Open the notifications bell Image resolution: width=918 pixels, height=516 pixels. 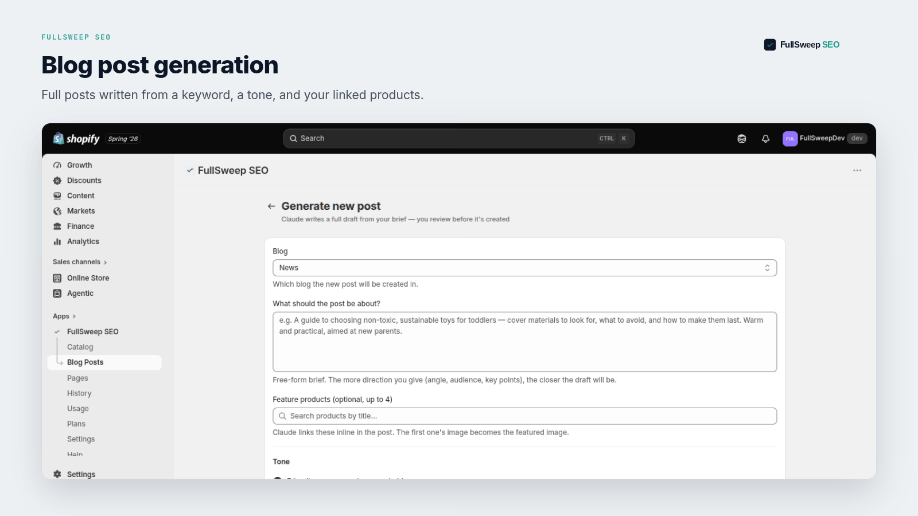coord(765,139)
